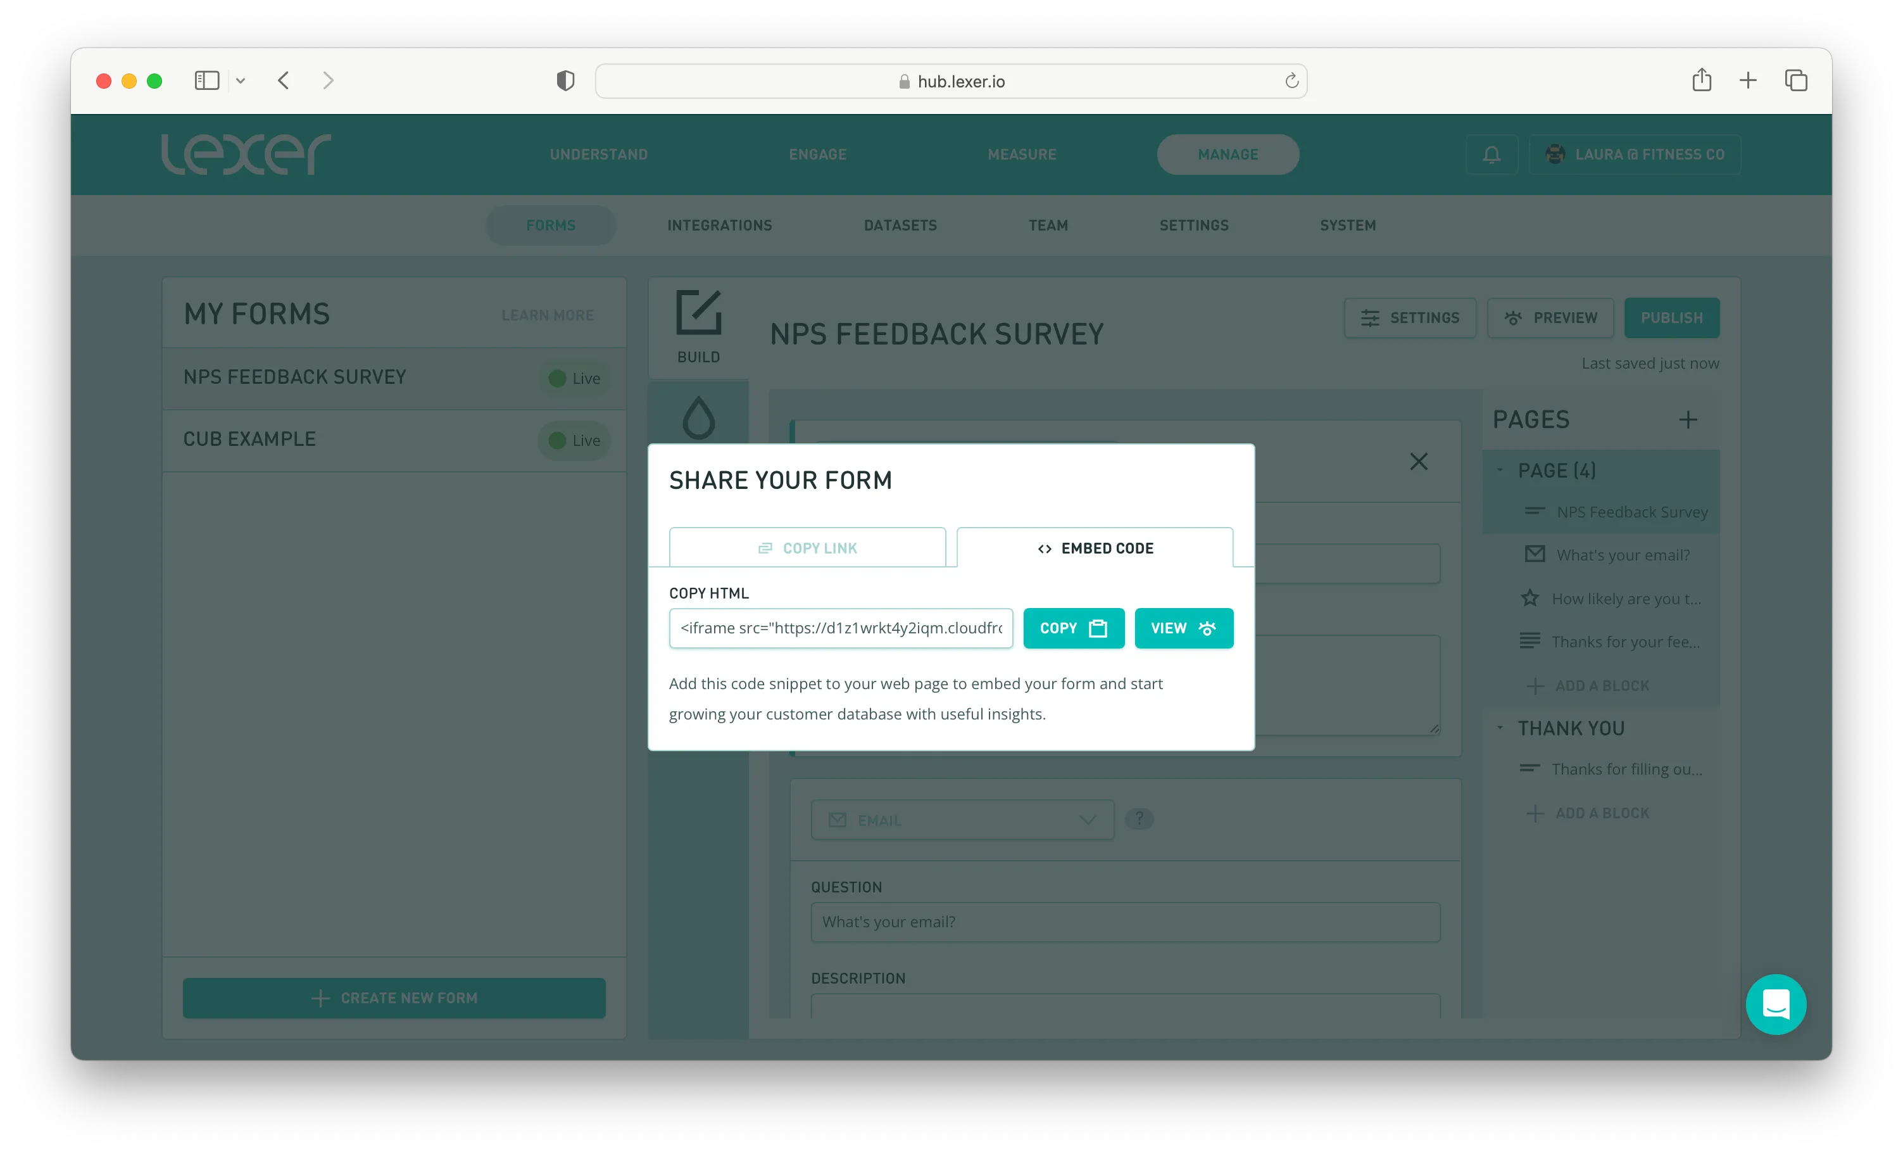This screenshot has width=1903, height=1154.
Task: Click the iframe HTML code field
Action: click(840, 628)
